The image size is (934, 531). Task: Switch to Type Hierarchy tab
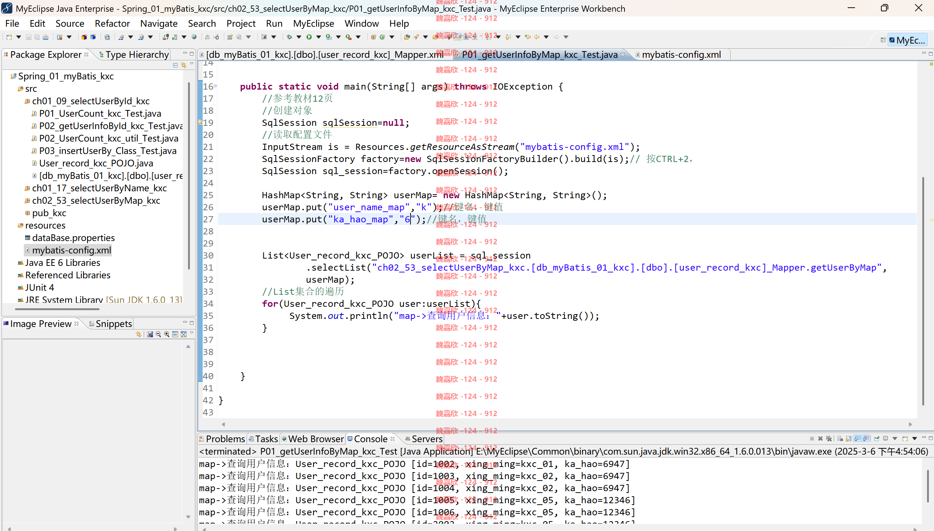pyautogui.click(x=134, y=54)
